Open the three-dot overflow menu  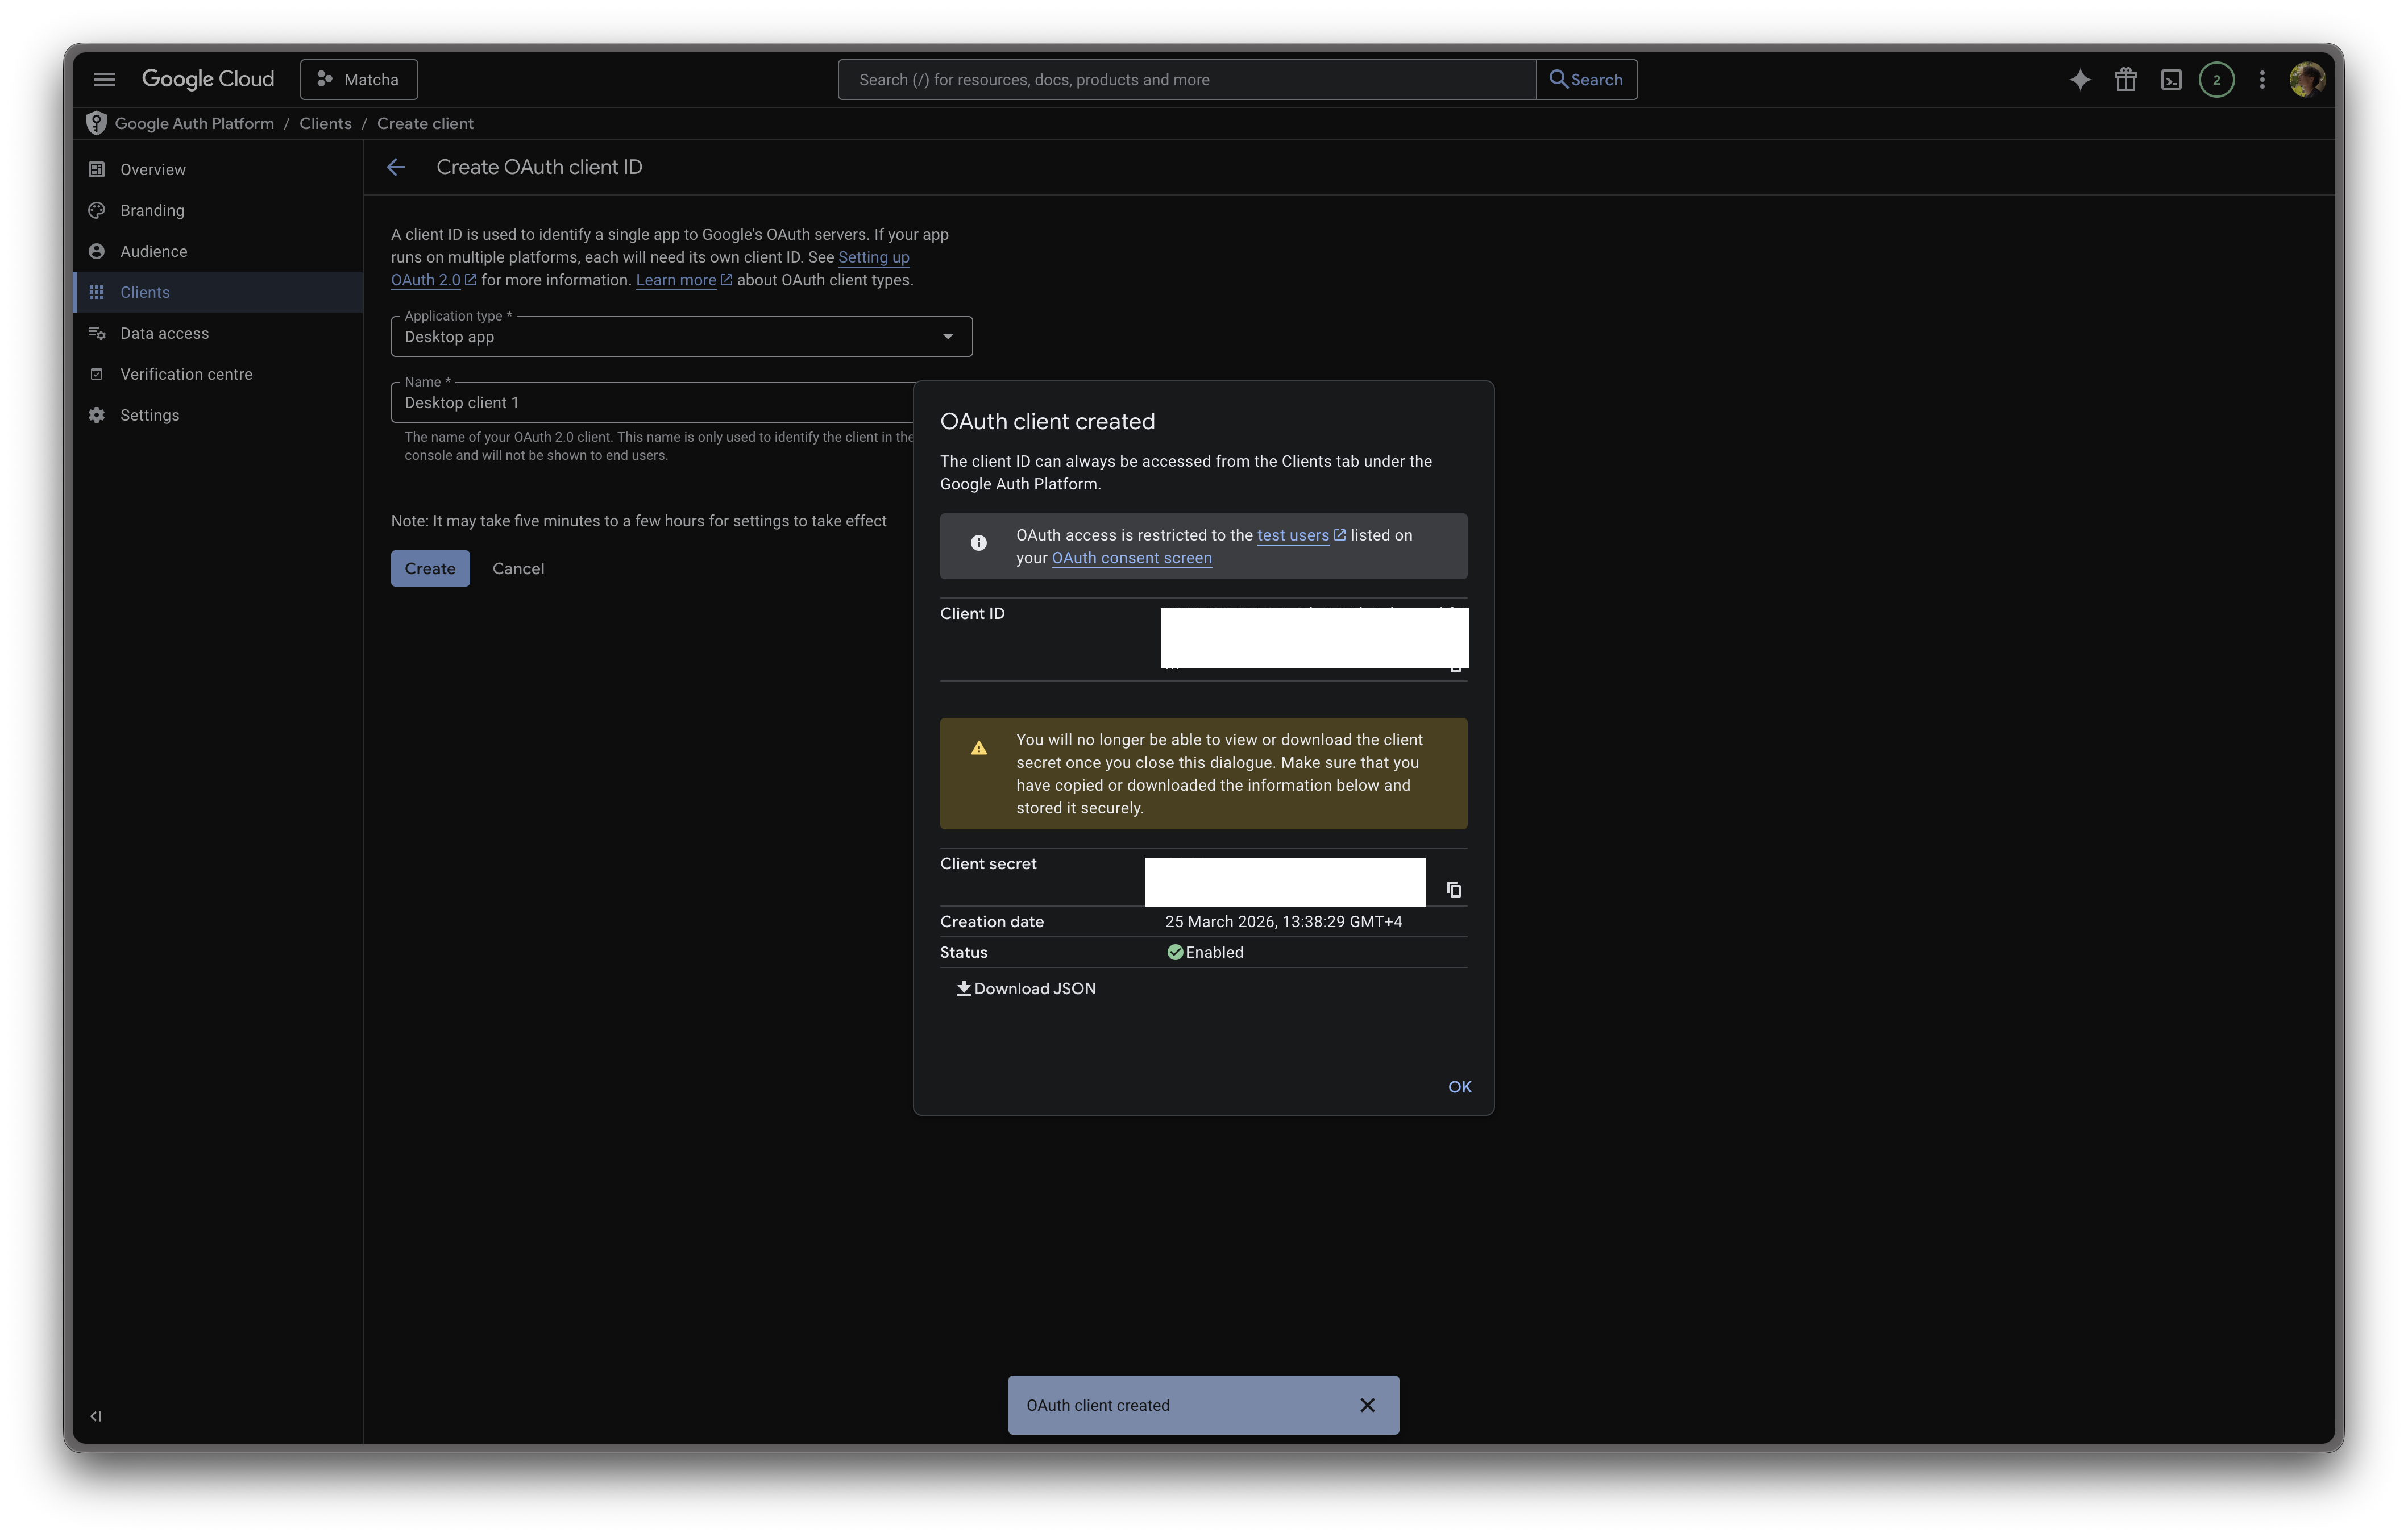point(2262,79)
